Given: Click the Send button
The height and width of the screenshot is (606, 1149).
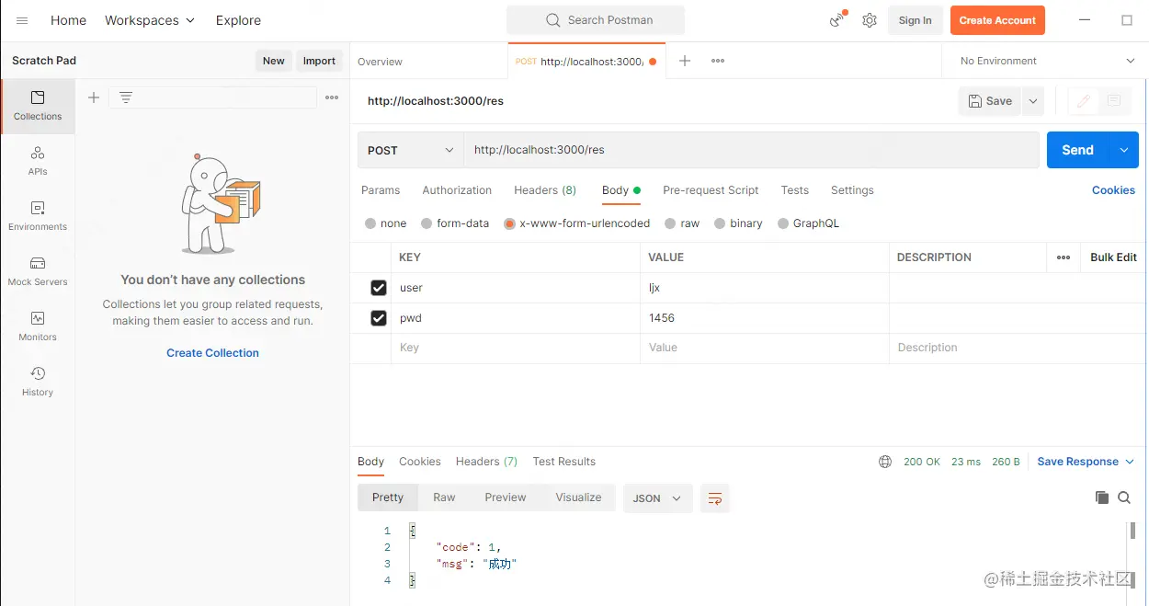Looking at the screenshot, I should click(x=1078, y=150).
